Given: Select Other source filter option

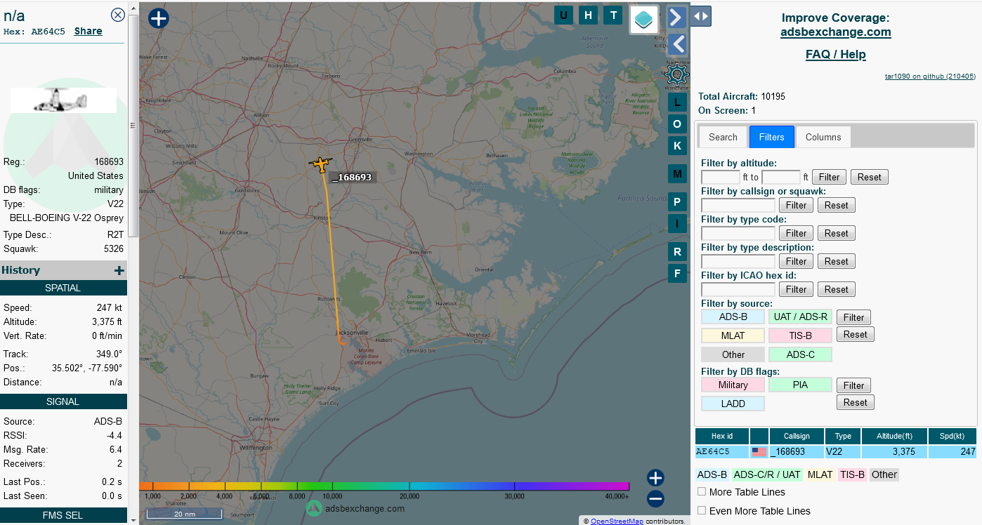Looking at the screenshot, I should coord(733,354).
